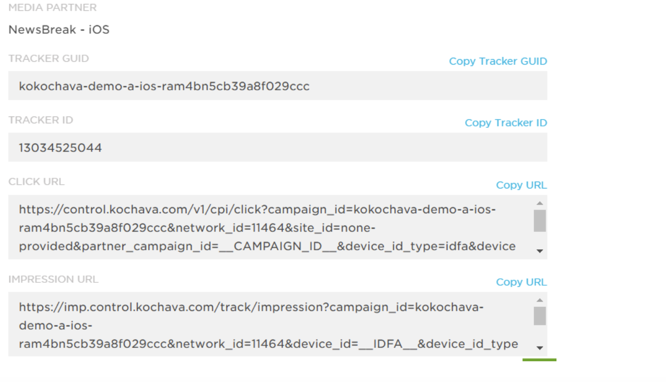This screenshot has width=666, height=382.
Task: Click the green button edge at bottom
Action: point(539,360)
